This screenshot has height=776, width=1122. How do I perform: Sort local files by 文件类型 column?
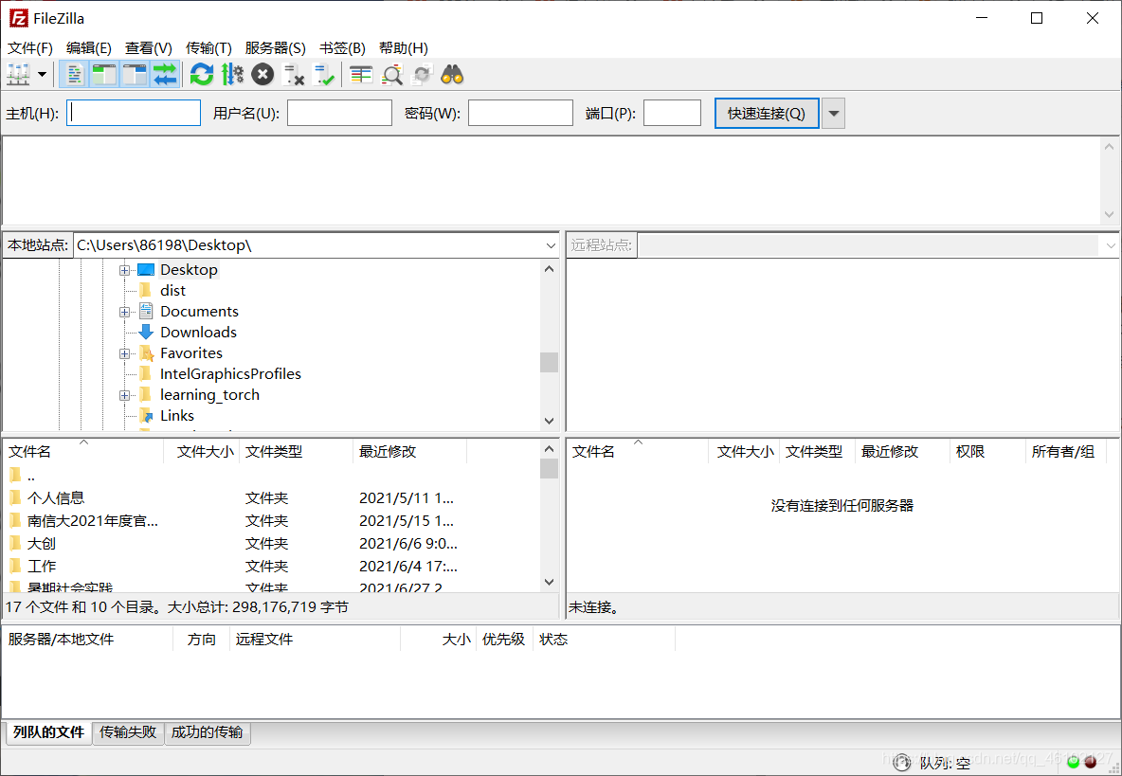[297, 451]
